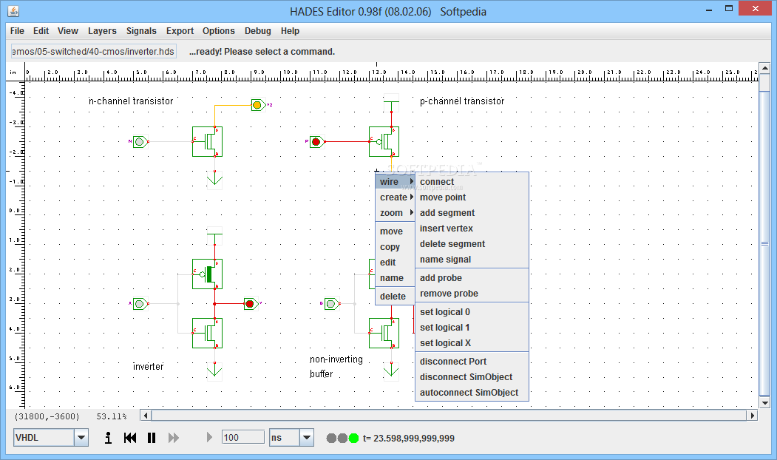This screenshot has height=460, width=777.
Task: Select edit in the context menu
Action: [x=395, y=263]
